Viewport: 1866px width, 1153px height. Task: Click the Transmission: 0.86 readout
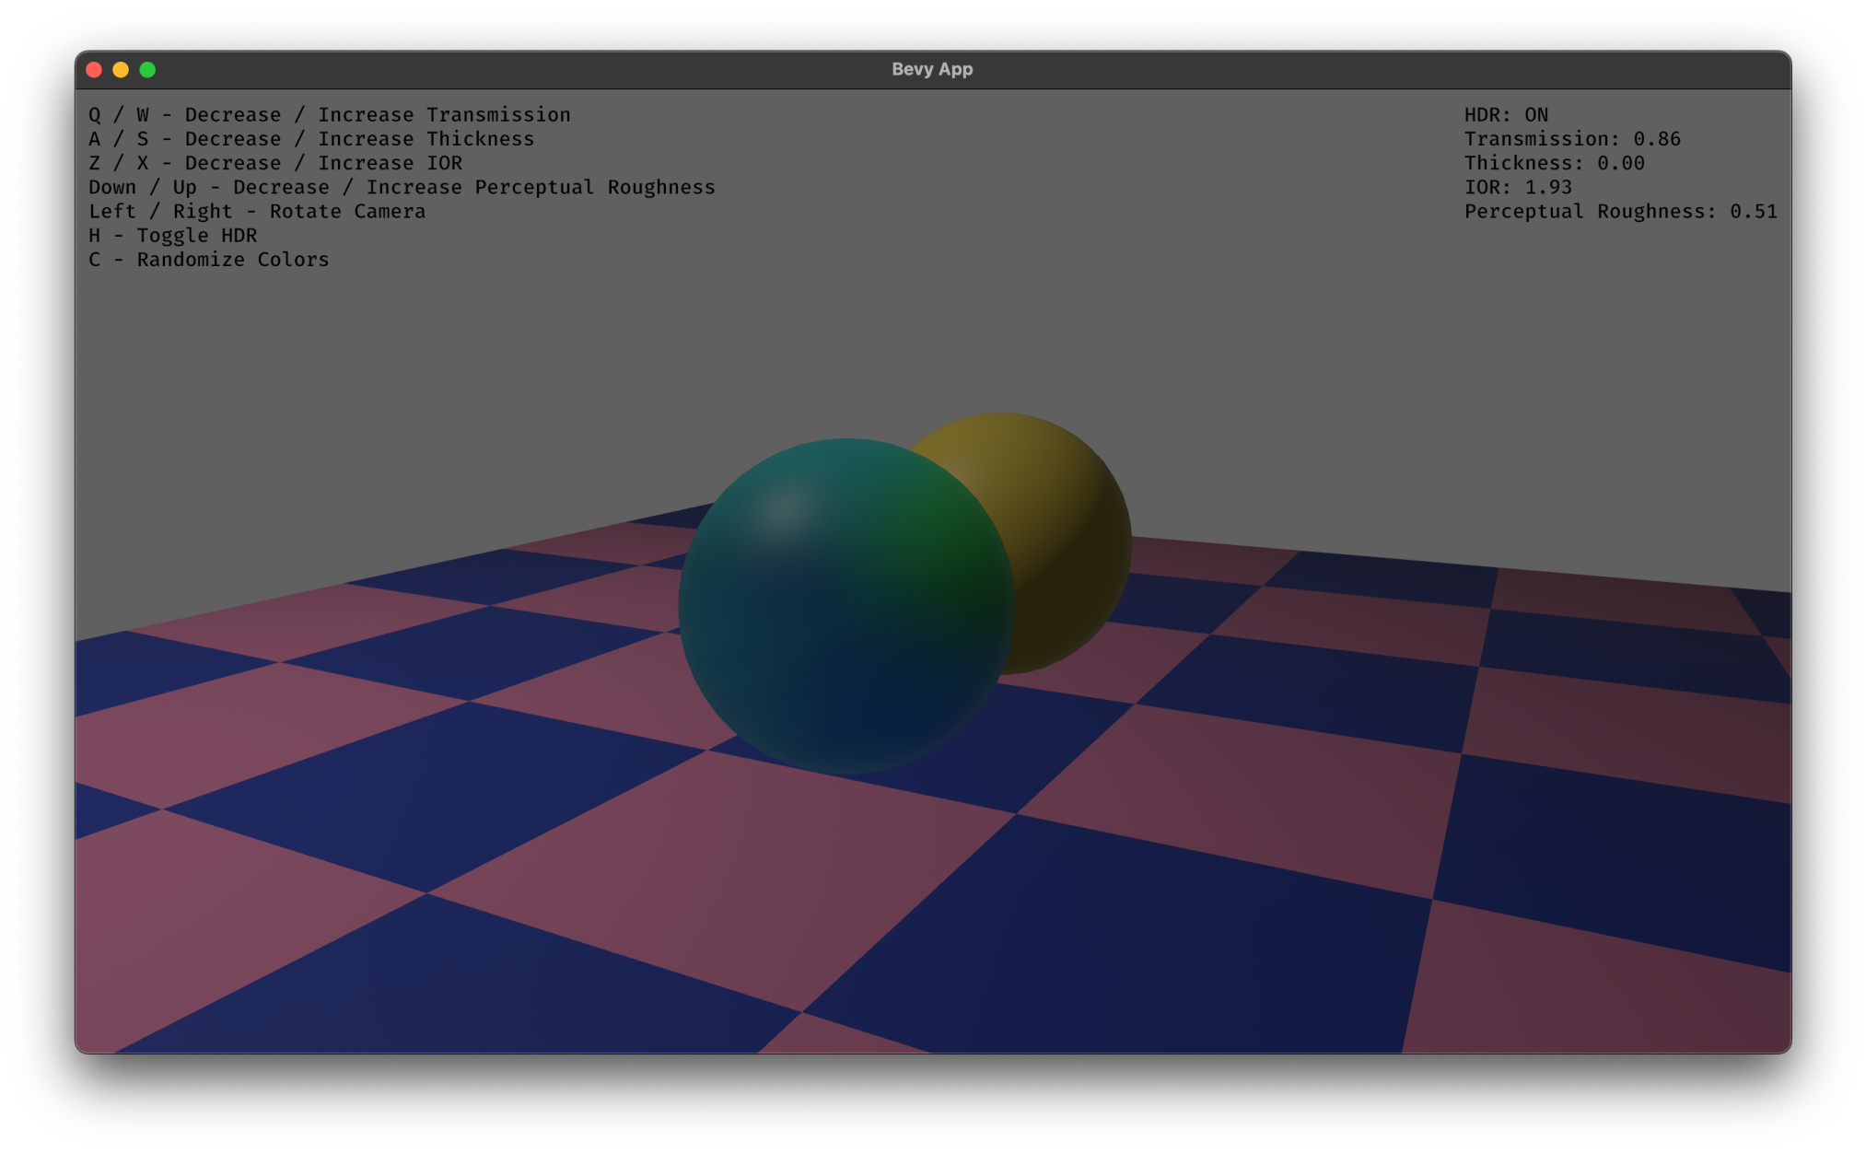[1572, 139]
